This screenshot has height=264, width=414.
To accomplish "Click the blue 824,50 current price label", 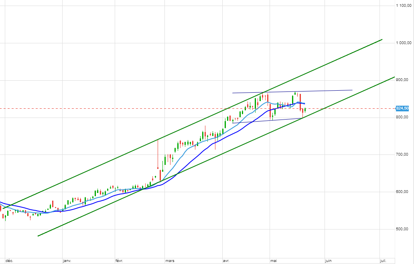I will 402,108.
